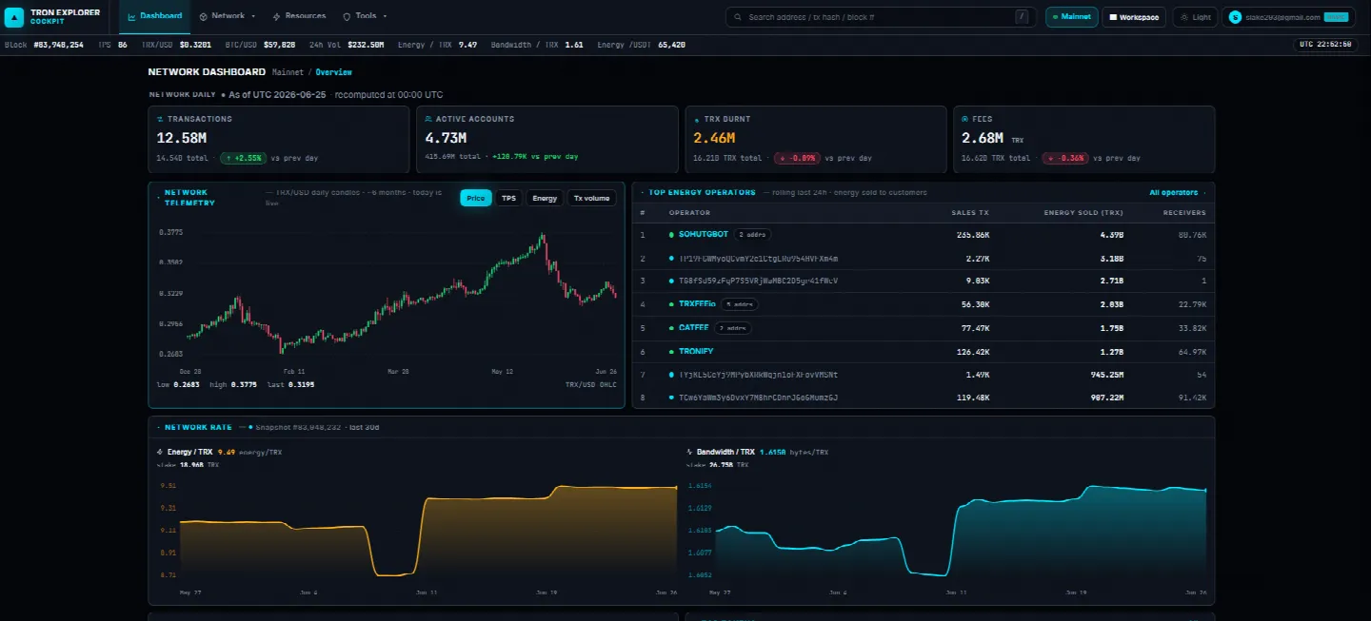The height and width of the screenshot is (621, 1371).
Task: Click the 24h Vol $232.50M ticker value
Action: 366,45
